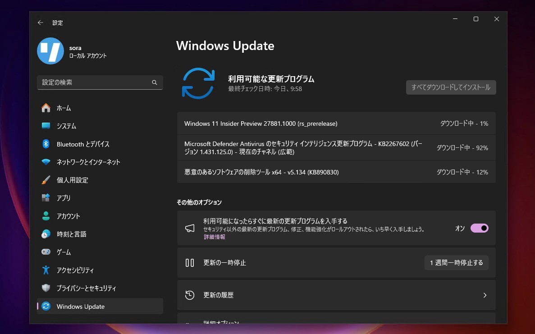Click the オン toggle state label

tap(460, 228)
